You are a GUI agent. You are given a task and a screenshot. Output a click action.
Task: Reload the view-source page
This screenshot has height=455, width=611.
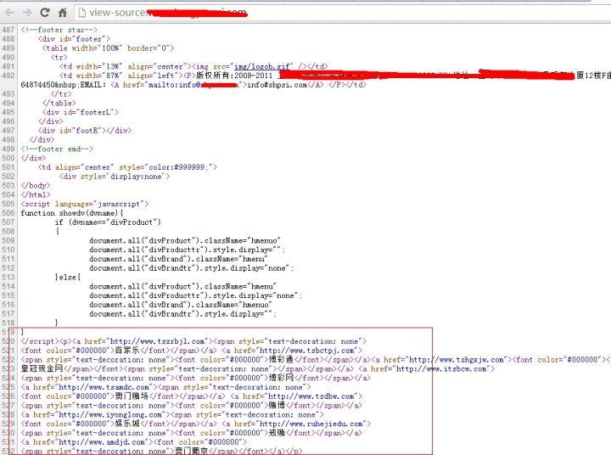pos(45,13)
